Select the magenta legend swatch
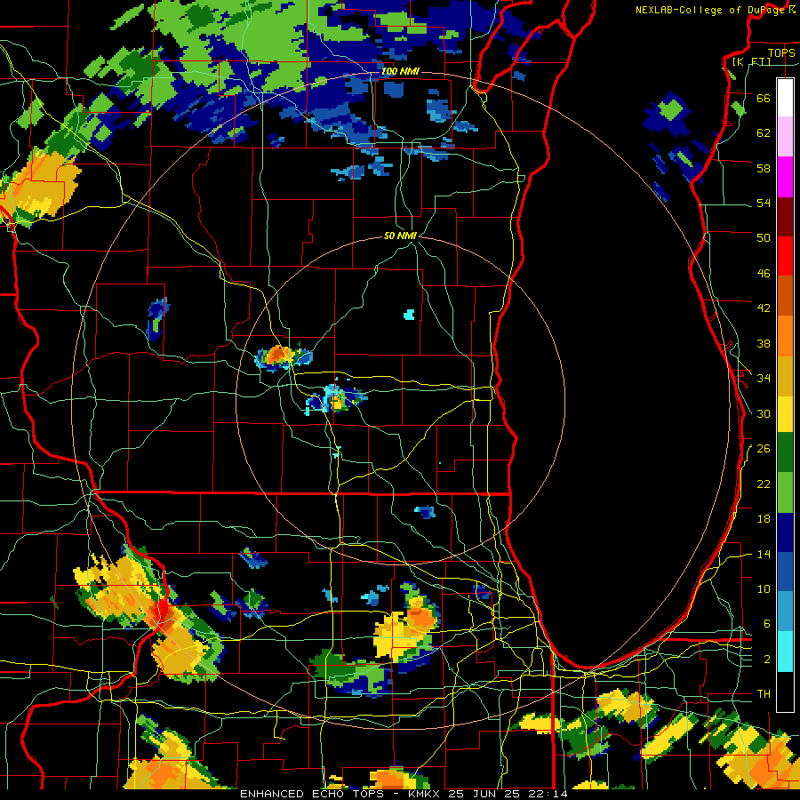800x800 pixels. [785, 177]
